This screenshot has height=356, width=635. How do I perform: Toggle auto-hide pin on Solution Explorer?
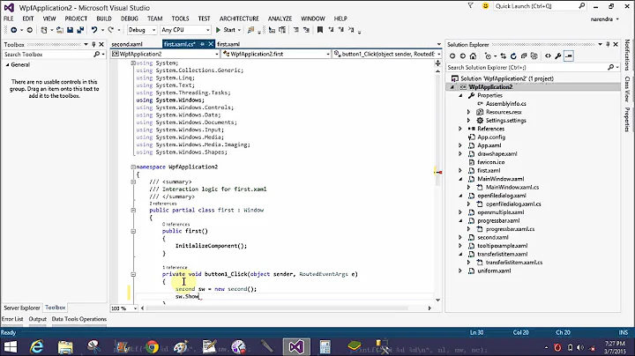pyautogui.click(x=608, y=44)
